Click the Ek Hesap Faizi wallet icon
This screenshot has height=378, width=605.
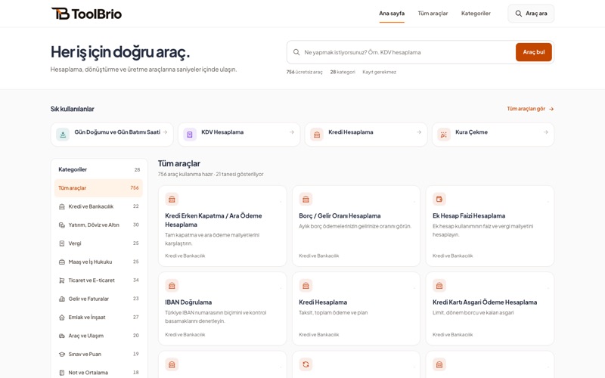point(439,199)
